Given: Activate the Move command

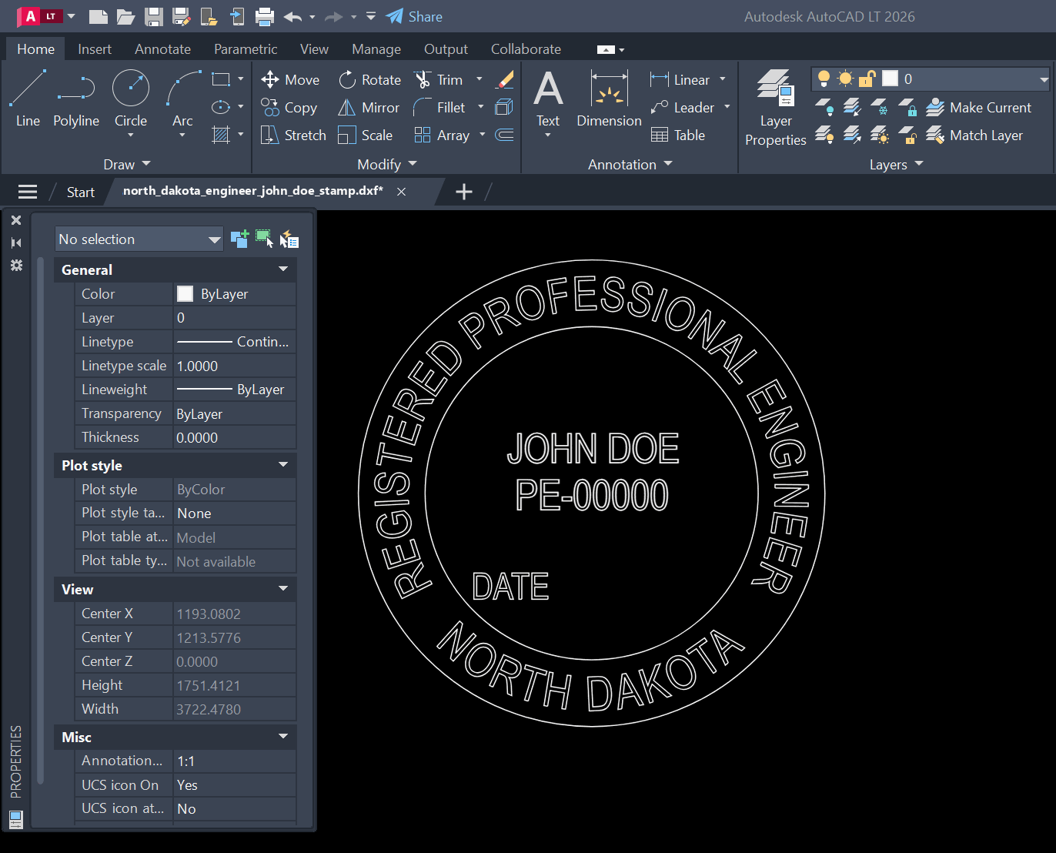Looking at the screenshot, I should coord(290,79).
